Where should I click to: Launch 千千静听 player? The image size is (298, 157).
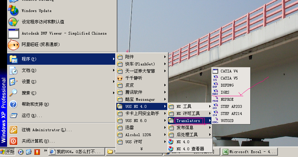click(x=142, y=78)
